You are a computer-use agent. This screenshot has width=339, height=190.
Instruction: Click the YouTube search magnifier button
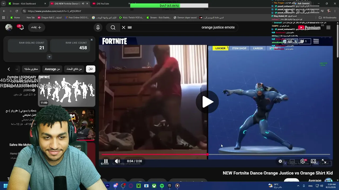(x=113, y=27)
